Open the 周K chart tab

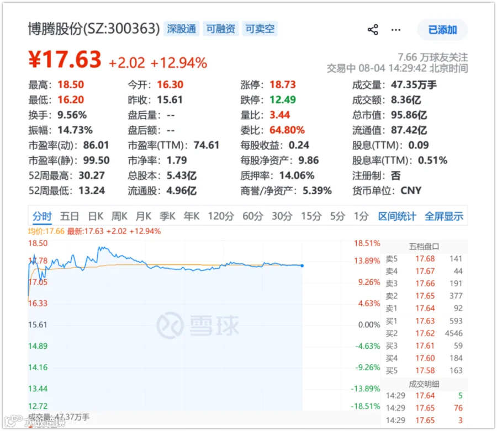[119, 216]
